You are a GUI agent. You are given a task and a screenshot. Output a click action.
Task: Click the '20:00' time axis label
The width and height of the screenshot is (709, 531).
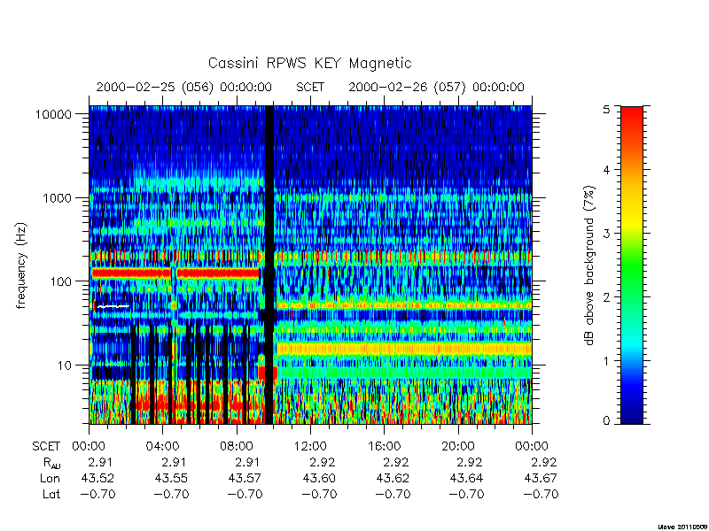pyautogui.click(x=458, y=447)
